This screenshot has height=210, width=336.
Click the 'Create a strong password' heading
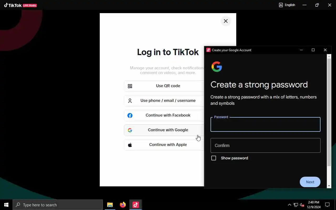click(x=259, y=85)
